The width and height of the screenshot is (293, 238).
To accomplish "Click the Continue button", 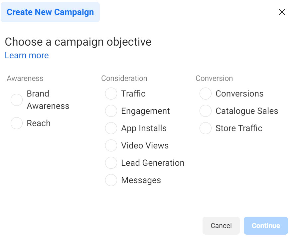I will pyautogui.click(x=266, y=226).
